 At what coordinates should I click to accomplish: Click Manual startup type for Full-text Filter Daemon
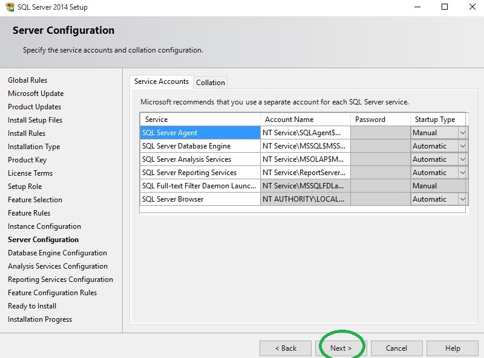coord(439,186)
